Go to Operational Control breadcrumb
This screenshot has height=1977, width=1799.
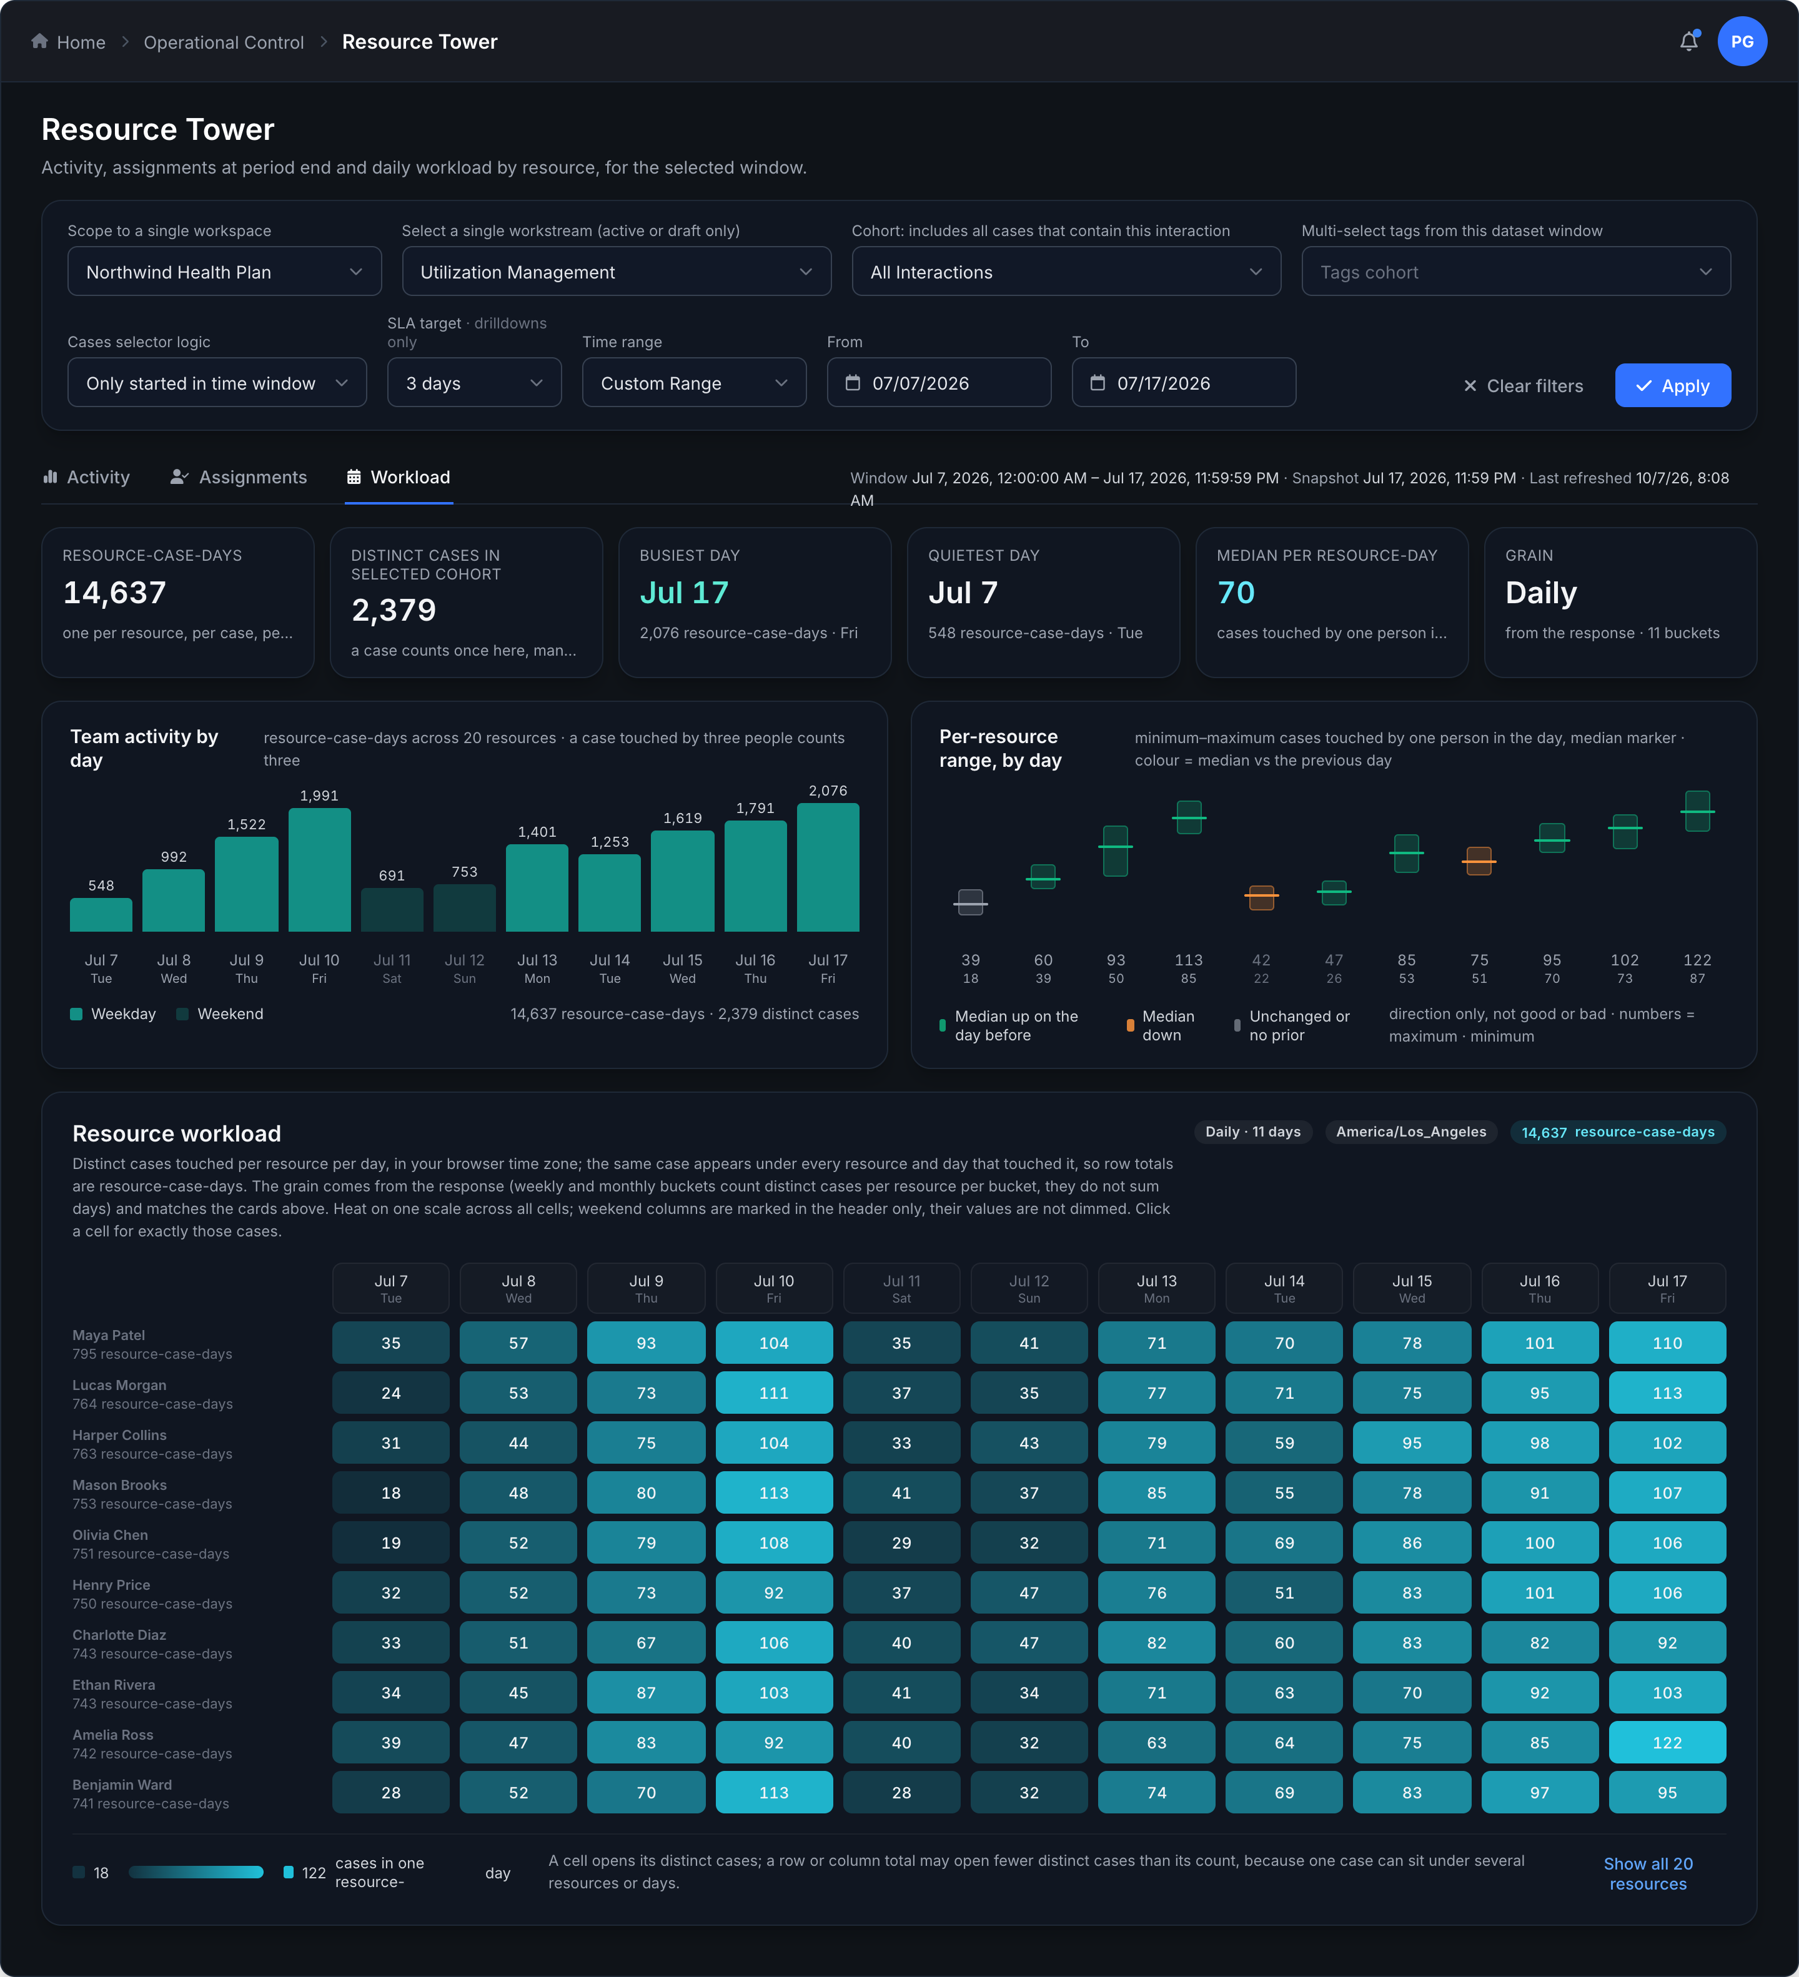tap(224, 42)
